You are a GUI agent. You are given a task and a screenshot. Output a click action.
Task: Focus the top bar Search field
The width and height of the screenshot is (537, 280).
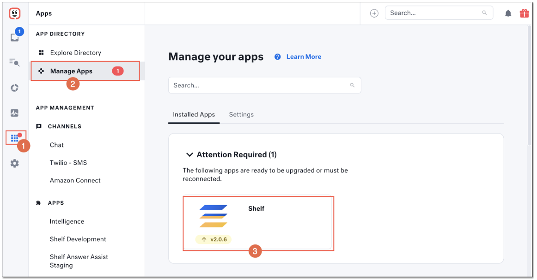click(x=439, y=13)
